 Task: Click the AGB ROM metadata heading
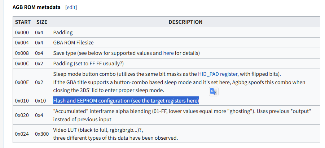click(36, 7)
